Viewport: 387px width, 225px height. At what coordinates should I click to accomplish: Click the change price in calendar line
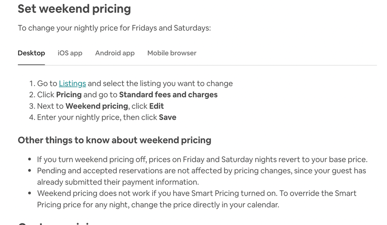pyautogui.click(x=158, y=204)
